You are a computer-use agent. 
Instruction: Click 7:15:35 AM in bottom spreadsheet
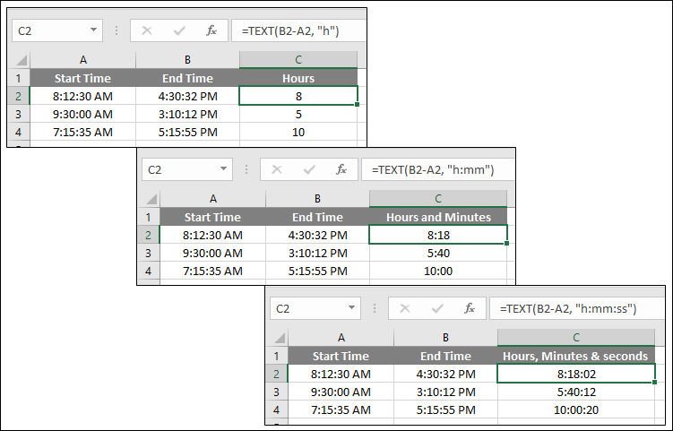click(x=341, y=410)
